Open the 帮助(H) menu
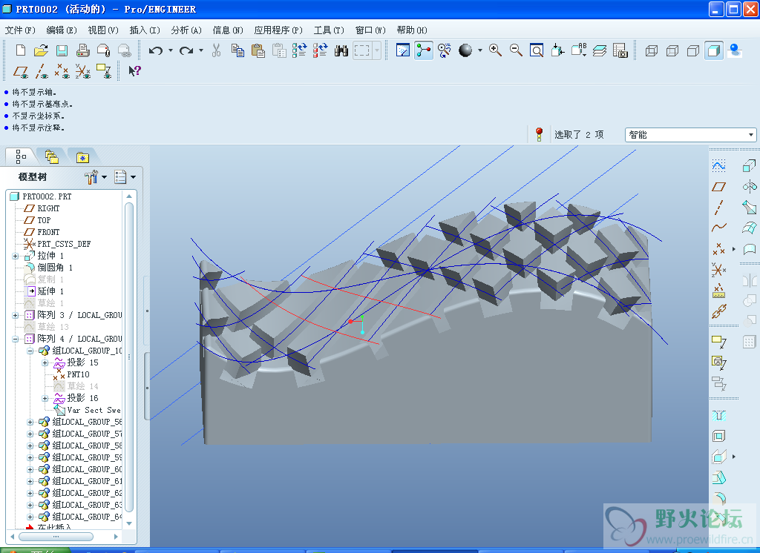 [412, 30]
